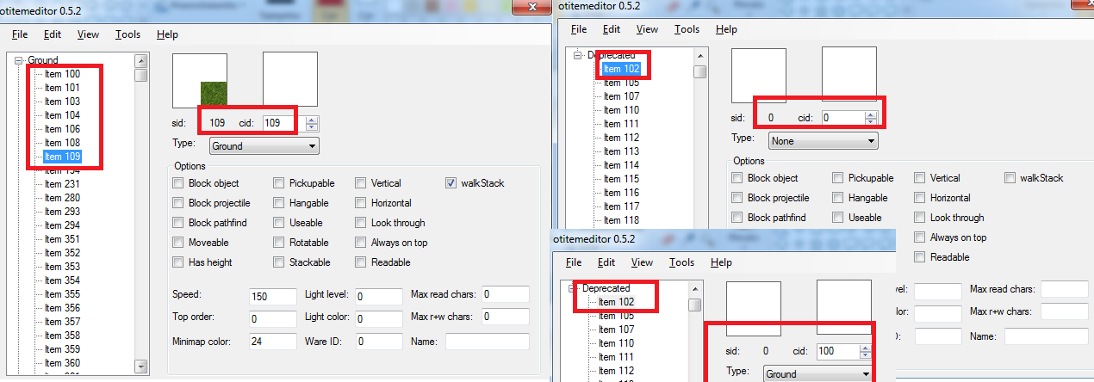Click the Ware ID input field
Image resolution: width=1094 pixels, height=382 pixels.
click(x=378, y=342)
